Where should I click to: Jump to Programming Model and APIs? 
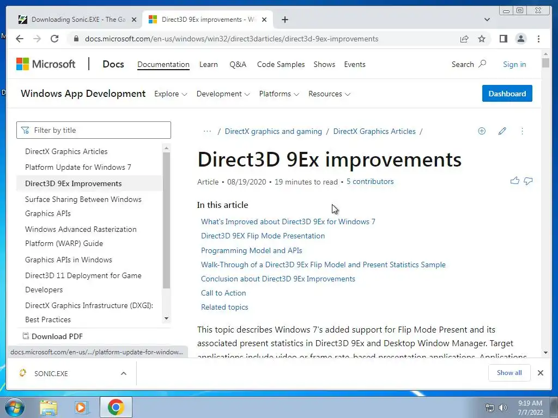click(251, 250)
